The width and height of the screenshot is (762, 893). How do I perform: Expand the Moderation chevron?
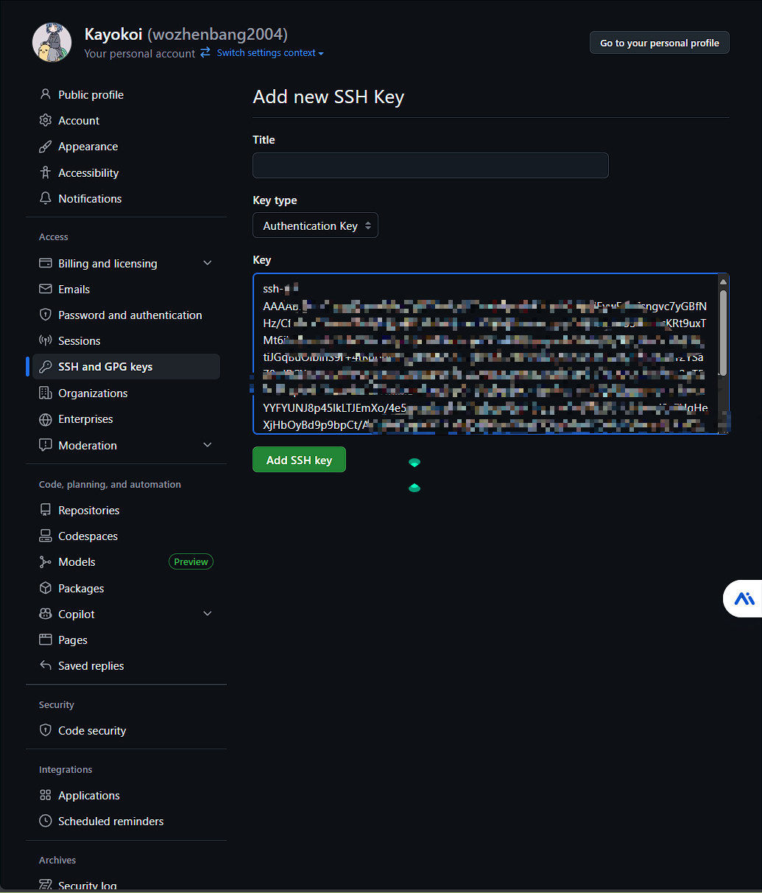(208, 445)
